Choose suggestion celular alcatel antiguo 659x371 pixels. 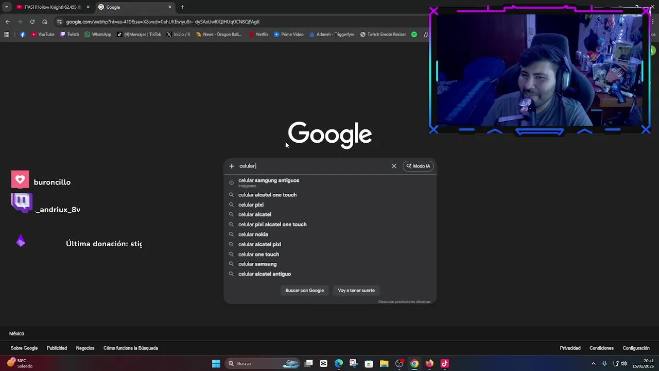pyautogui.click(x=329, y=274)
